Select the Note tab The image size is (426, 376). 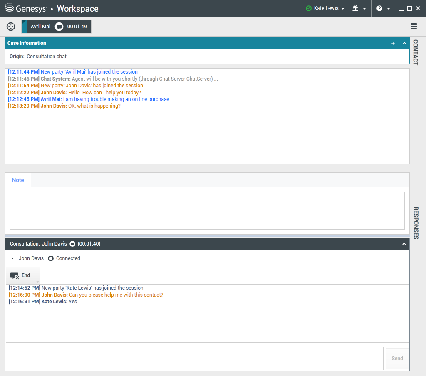18,180
